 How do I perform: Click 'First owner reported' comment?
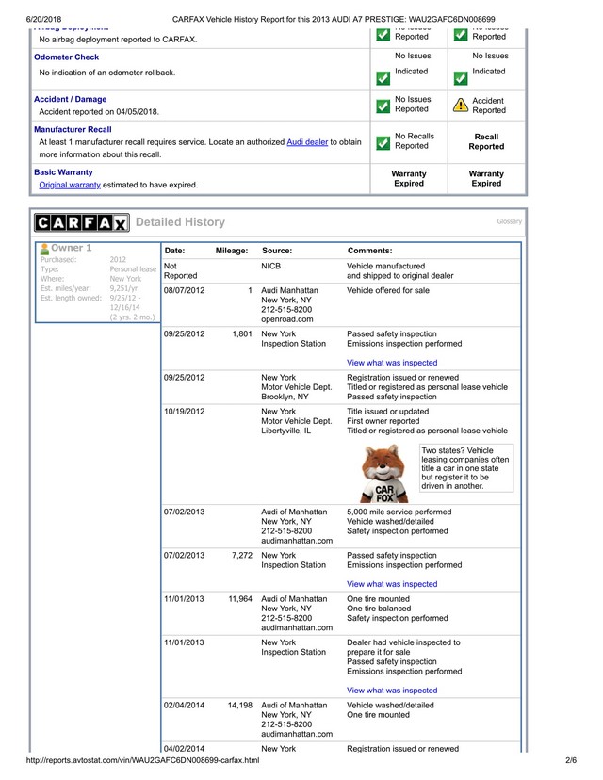click(383, 421)
